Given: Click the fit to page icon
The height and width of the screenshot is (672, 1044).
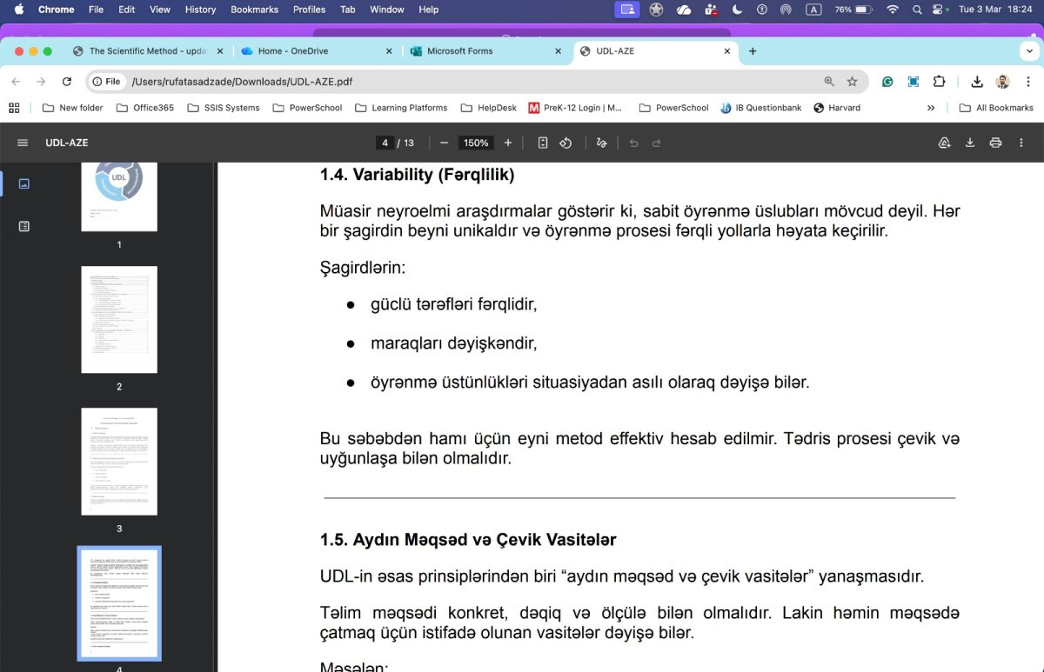Looking at the screenshot, I should coord(543,143).
